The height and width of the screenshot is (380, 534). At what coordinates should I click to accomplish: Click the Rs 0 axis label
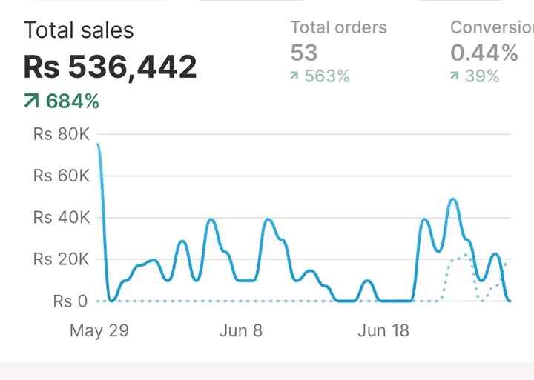70,301
